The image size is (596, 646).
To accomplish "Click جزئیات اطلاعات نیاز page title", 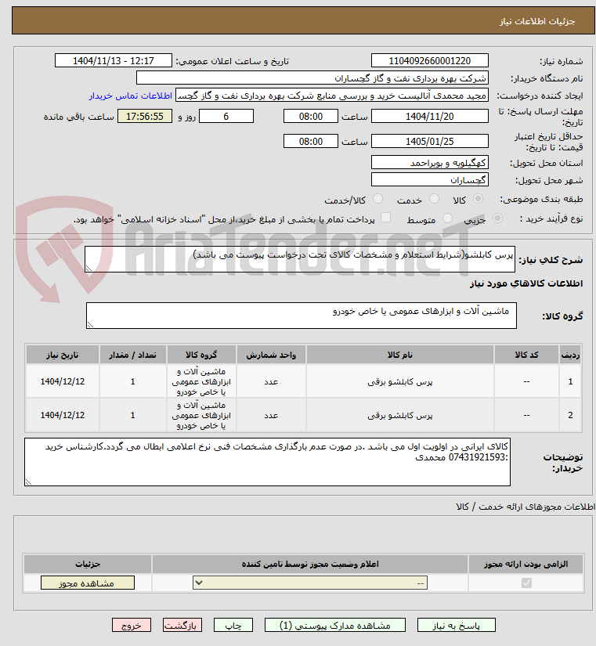I will tap(537, 21).
